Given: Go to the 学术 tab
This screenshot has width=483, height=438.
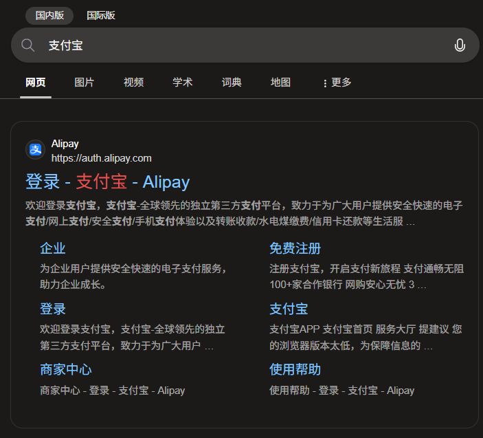Looking at the screenshot, I should click(182, 83).
